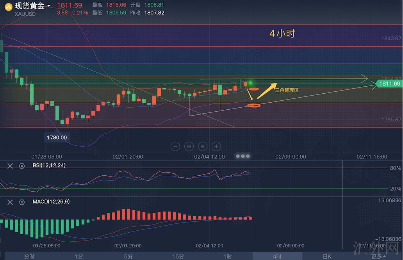Select the 日K daily chart tab
Screen dimensions: 403x260
point(327,256)
